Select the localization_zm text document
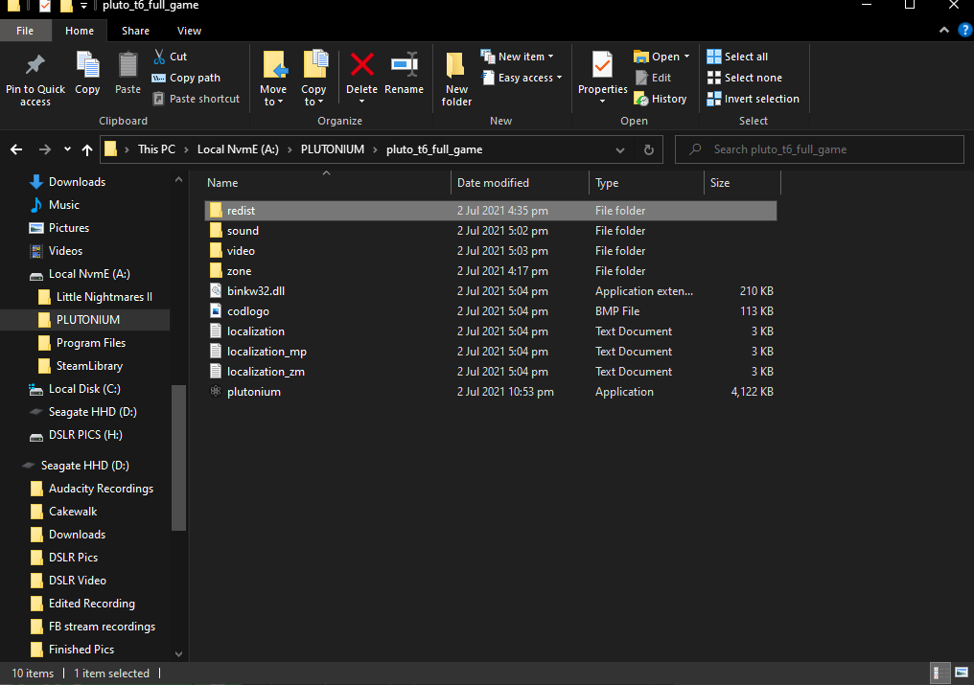The image size is (974, 685). coord(491,372)
